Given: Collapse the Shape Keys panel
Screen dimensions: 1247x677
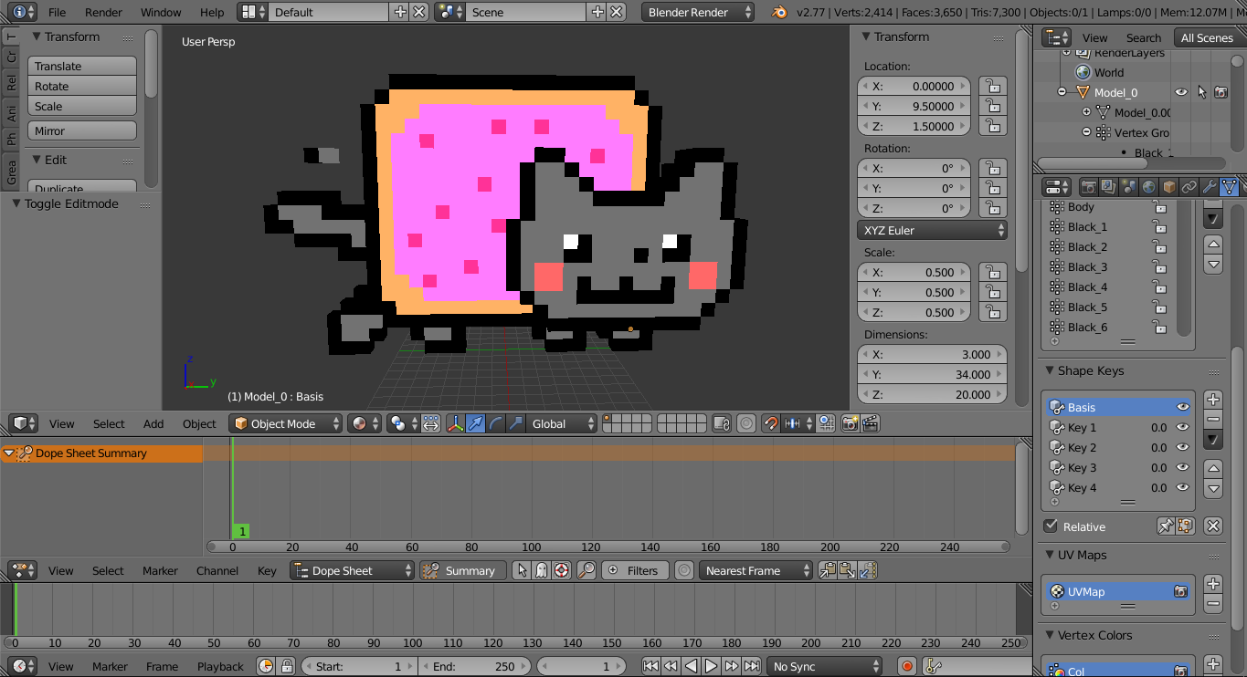Looking at the screenshot, I should (1050, 370).
